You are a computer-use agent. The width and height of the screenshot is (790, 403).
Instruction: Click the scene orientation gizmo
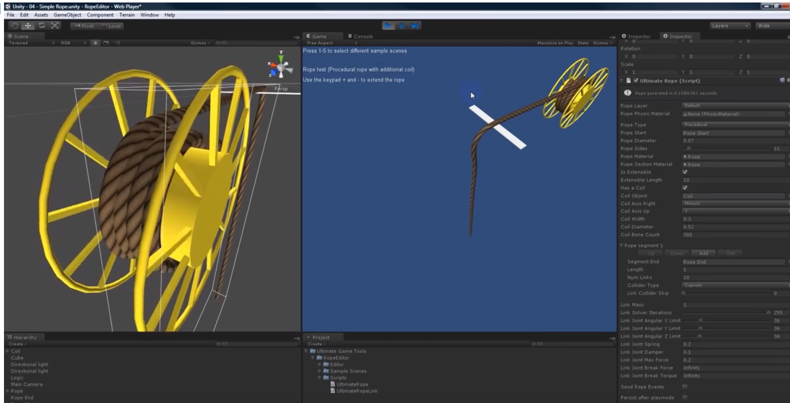281,67
